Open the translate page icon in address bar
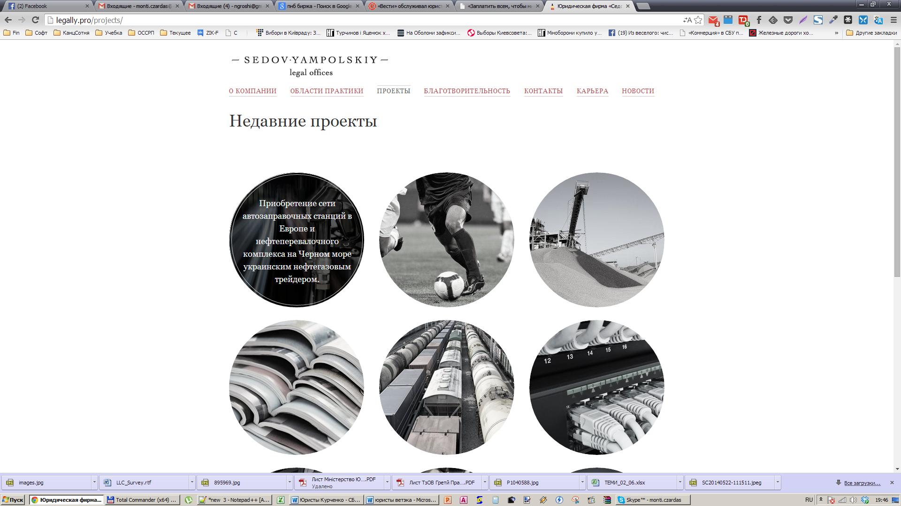The width and height of the screenshot is (901, 506). pyautogui.click(x=687, y=20)
